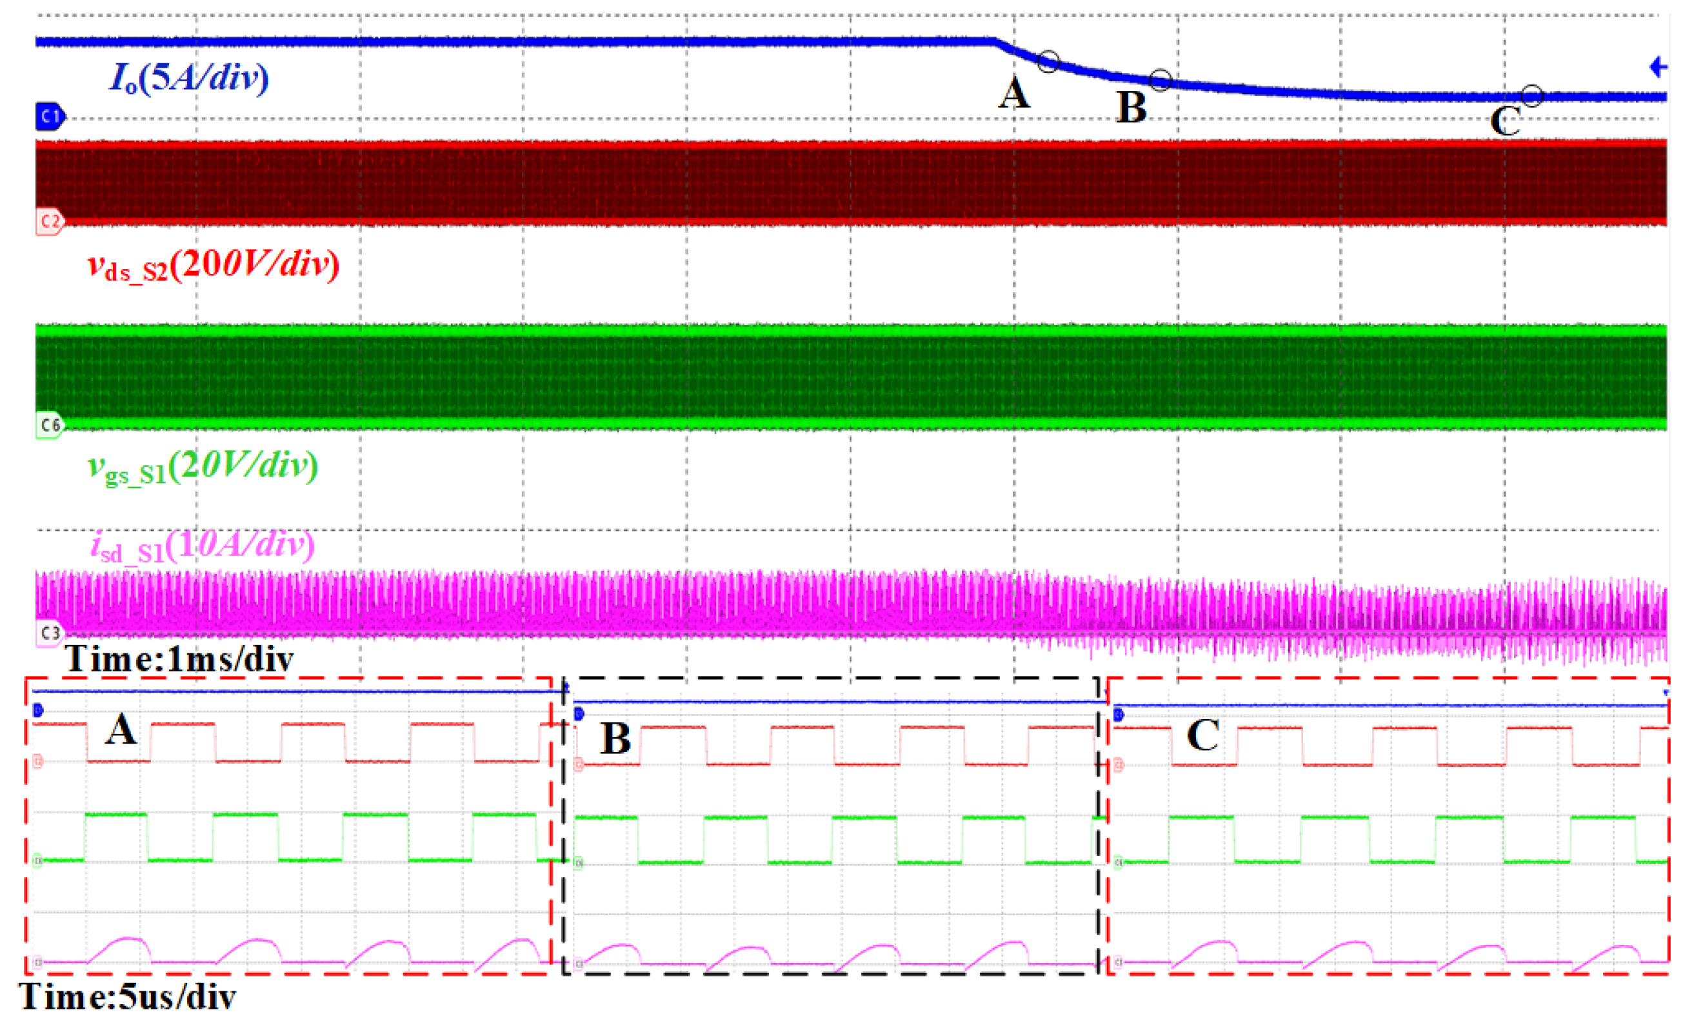Click the Time:5us/div timebase label
The width and height of the screenshot is (1694, 1030).
pyautogui.click(x=127, y=996)
